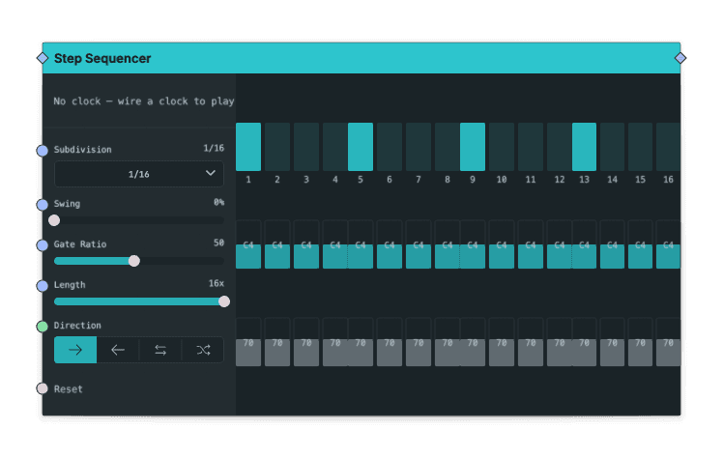Viewport: 723px width, 458px height.
Task: Click the Direction label
Action: point(77,326)
